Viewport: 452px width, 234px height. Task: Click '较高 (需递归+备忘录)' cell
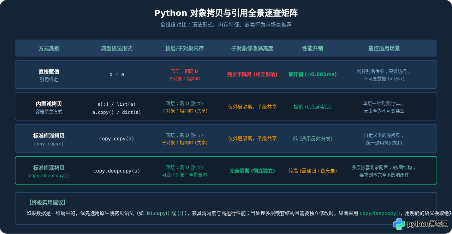tap(313, 171)
